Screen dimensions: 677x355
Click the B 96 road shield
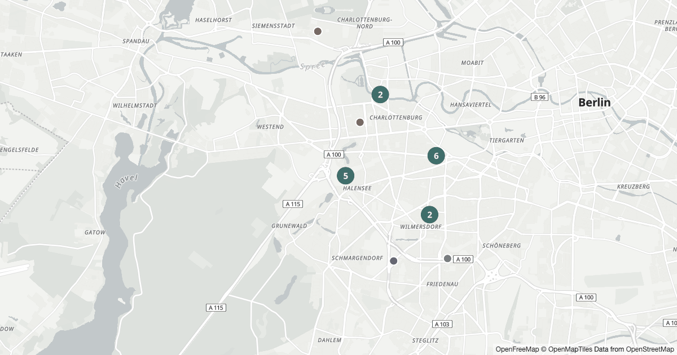pos(539,97)
